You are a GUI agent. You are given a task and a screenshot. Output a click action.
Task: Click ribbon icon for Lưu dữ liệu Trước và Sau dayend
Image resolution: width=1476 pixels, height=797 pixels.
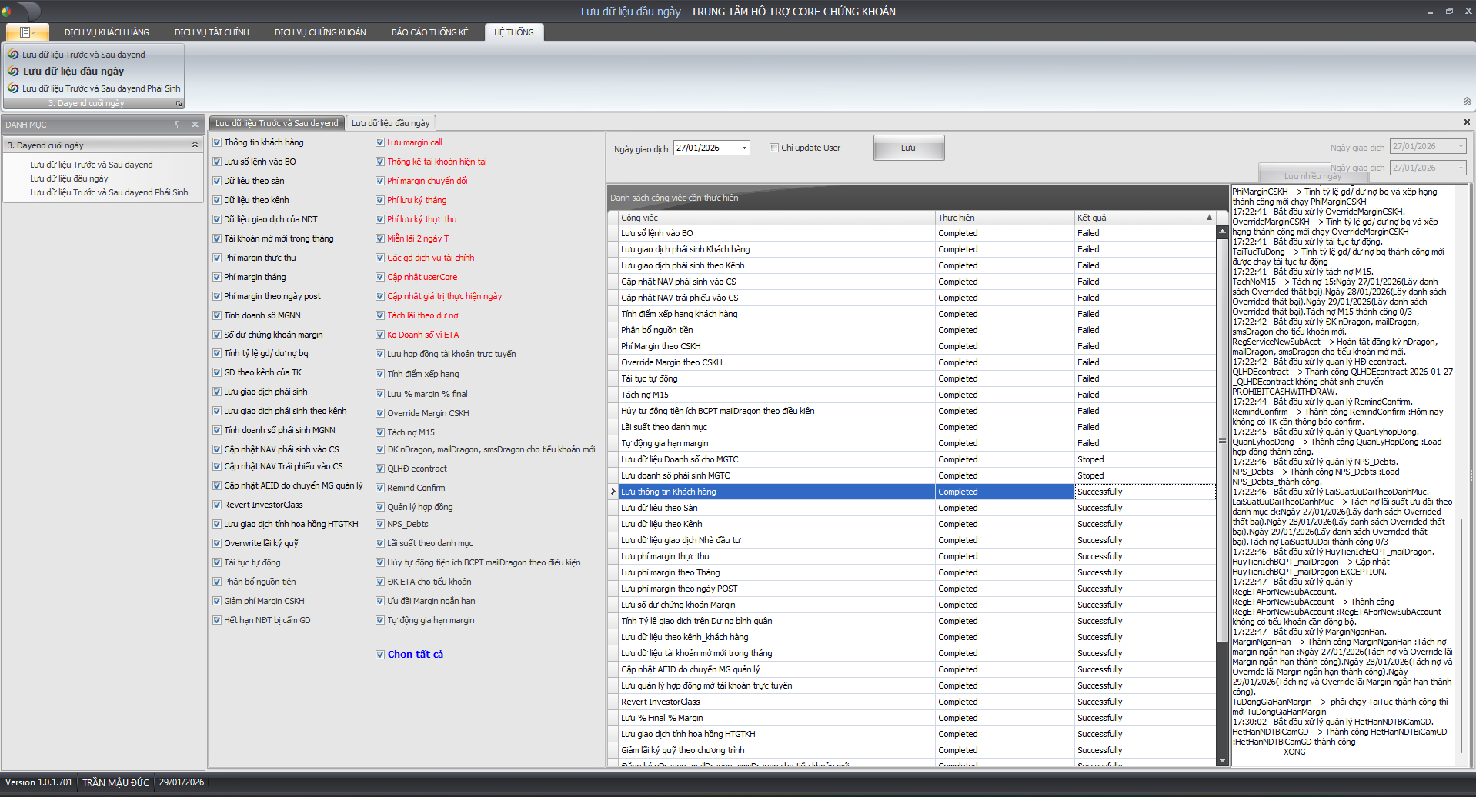(13, 55)
